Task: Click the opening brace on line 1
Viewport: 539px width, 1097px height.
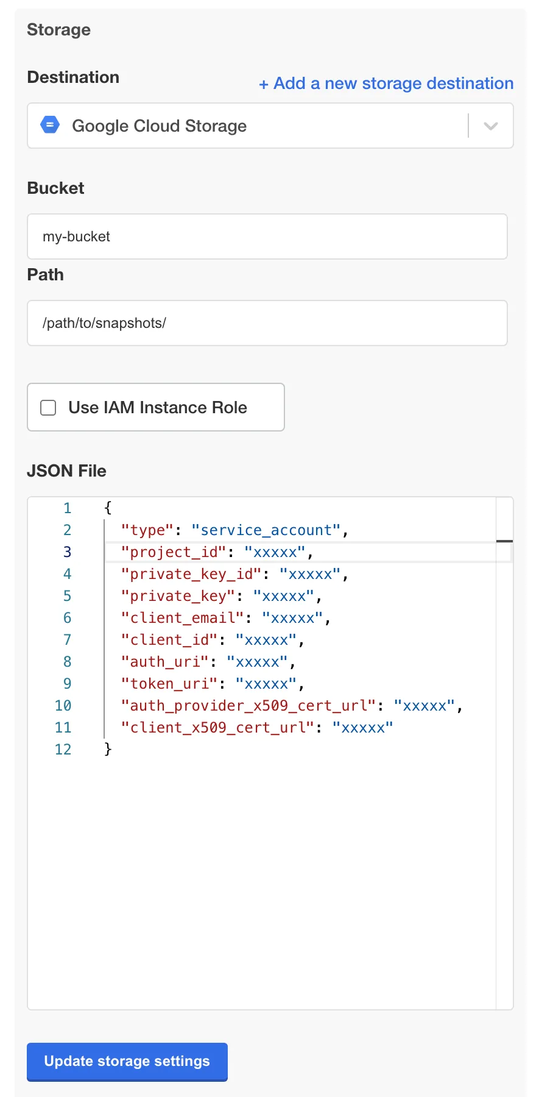Action: coord(108,508)
